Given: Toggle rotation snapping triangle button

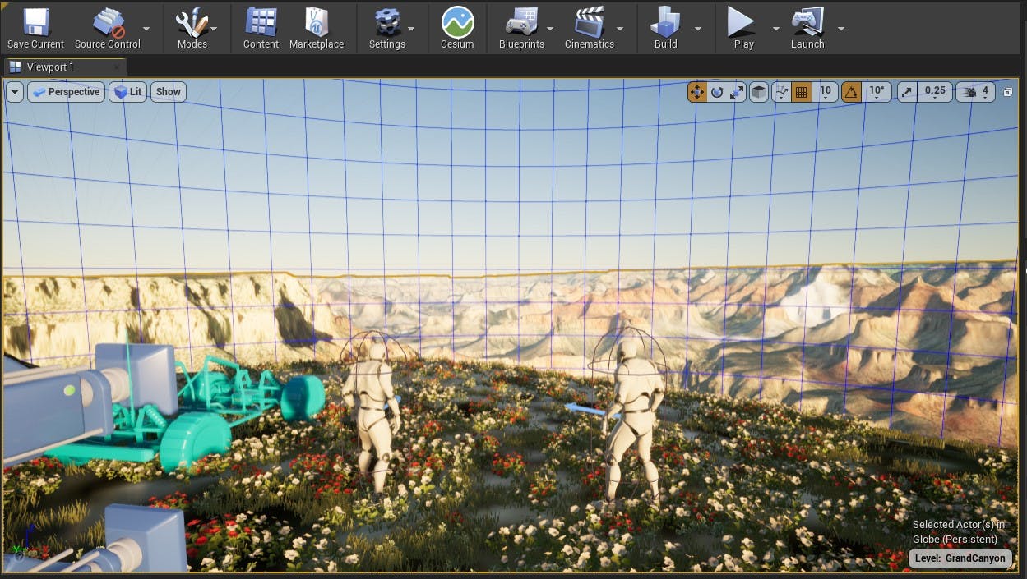Looking at the screenshot, I should pos(851,92).
